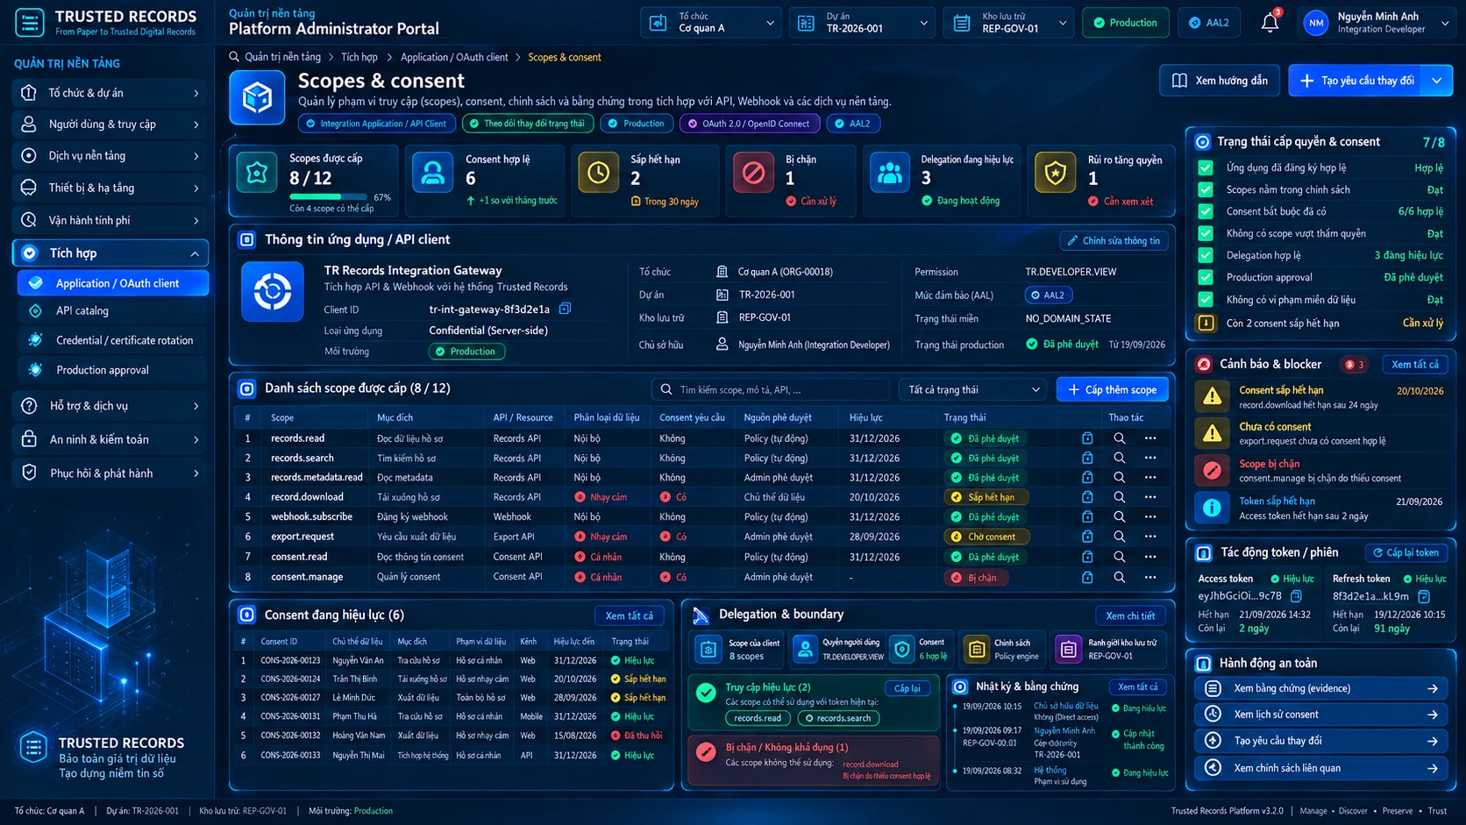
Task: Open more actions for consent.manage row
Action: (x=1150, y=577)
